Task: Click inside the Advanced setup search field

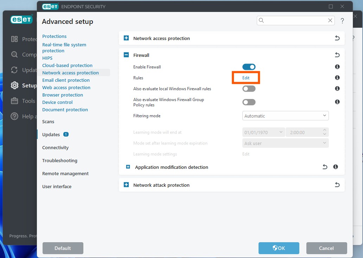Action: click(x=295, y=20)
